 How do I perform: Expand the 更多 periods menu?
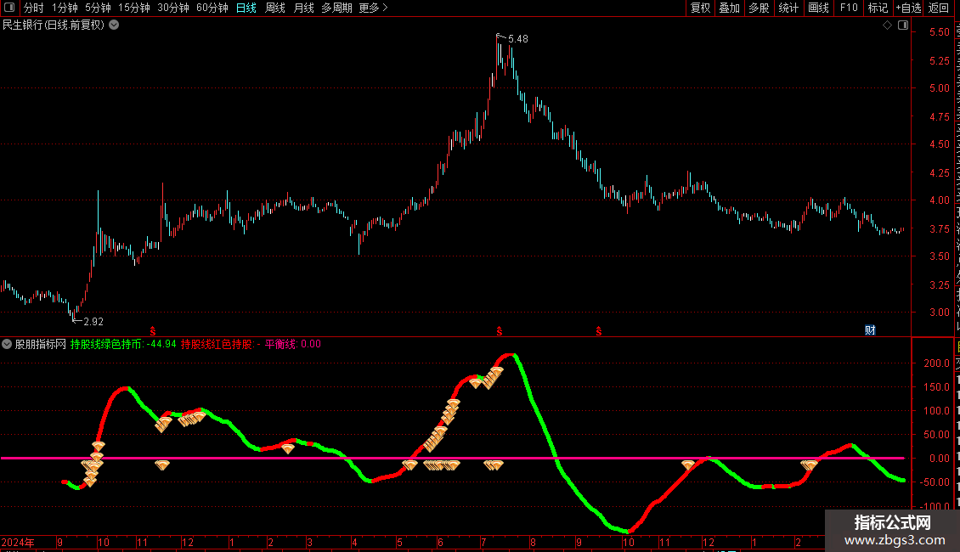[373, 8]
